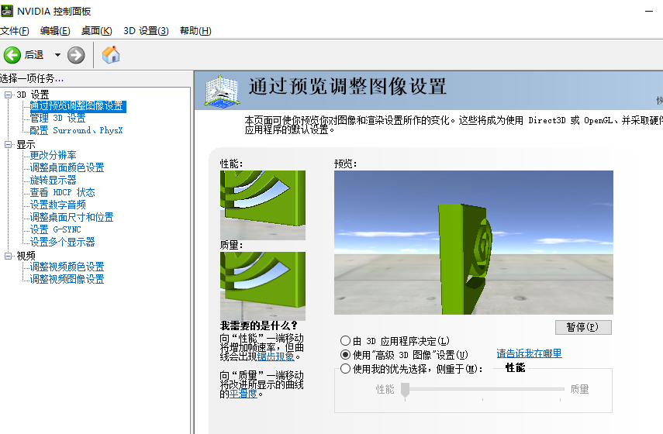Viewport: 663px width, 434px height.
Task: Collapse the 视频 tree node
Action: coord(8,256)
